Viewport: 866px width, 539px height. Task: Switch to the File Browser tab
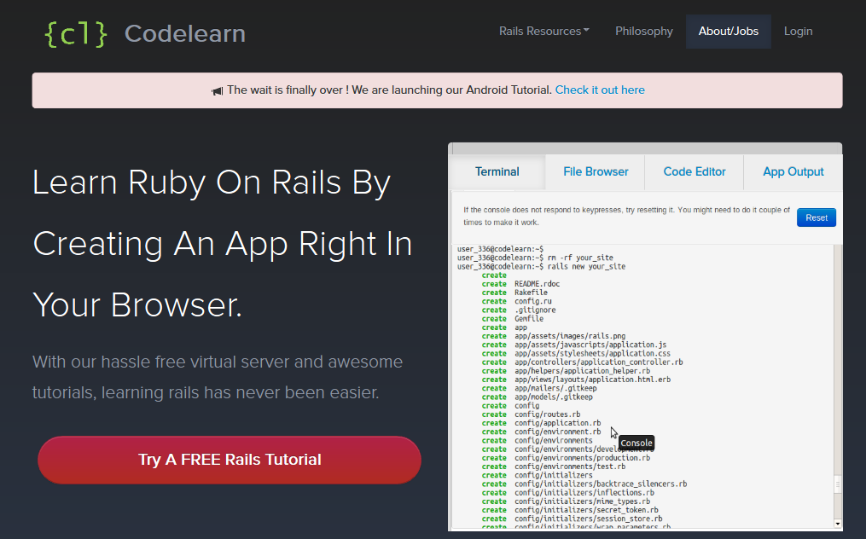[596, 171]
